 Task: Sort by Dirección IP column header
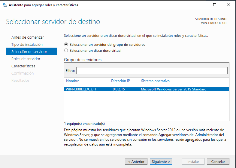click(120, 81)
